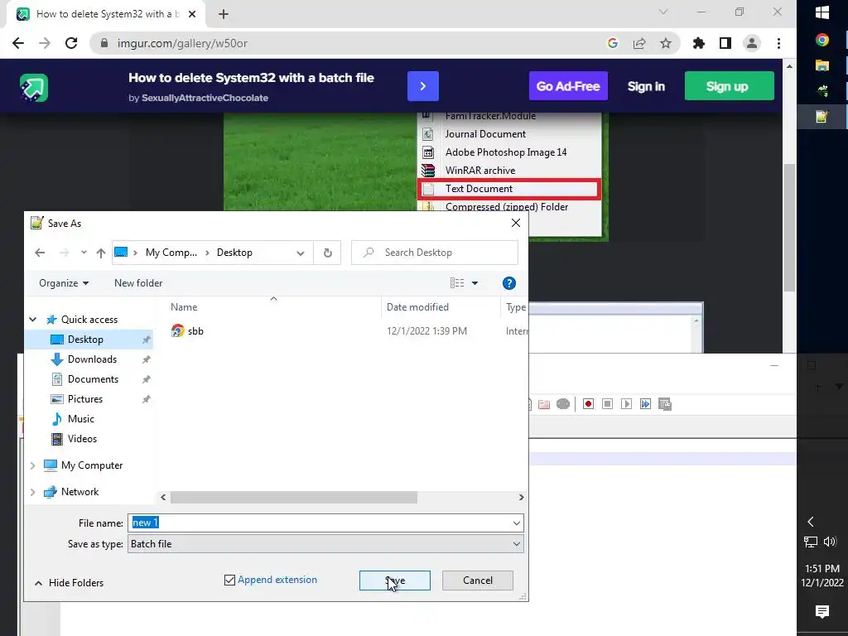Open author SexuallyAttractiveChocolate profile link
The image size is (848, 636).
click(x=205, y=98)
